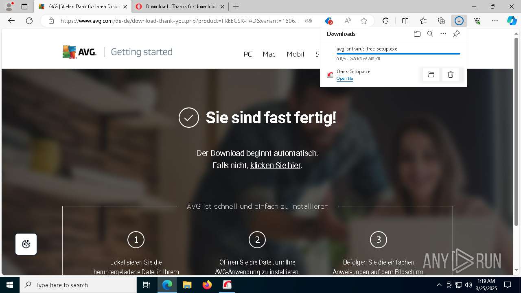Open the cookie preferences button
The width and height of the screenshot is (521, 293).
click(x=26, y=244)
